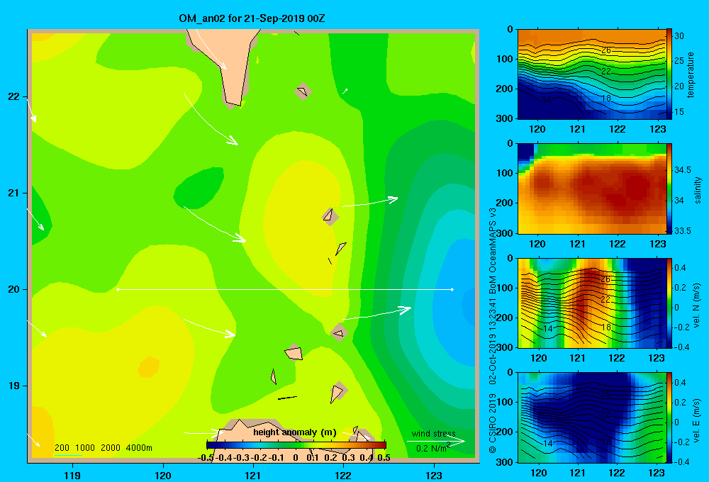Click longitude label '119' on main map
The height and width of the screenshot is (482, 709).
tap(72, 475)
